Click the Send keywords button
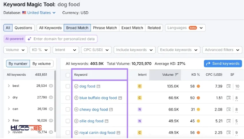Screen dimensions: 244x139 [223, 64]
